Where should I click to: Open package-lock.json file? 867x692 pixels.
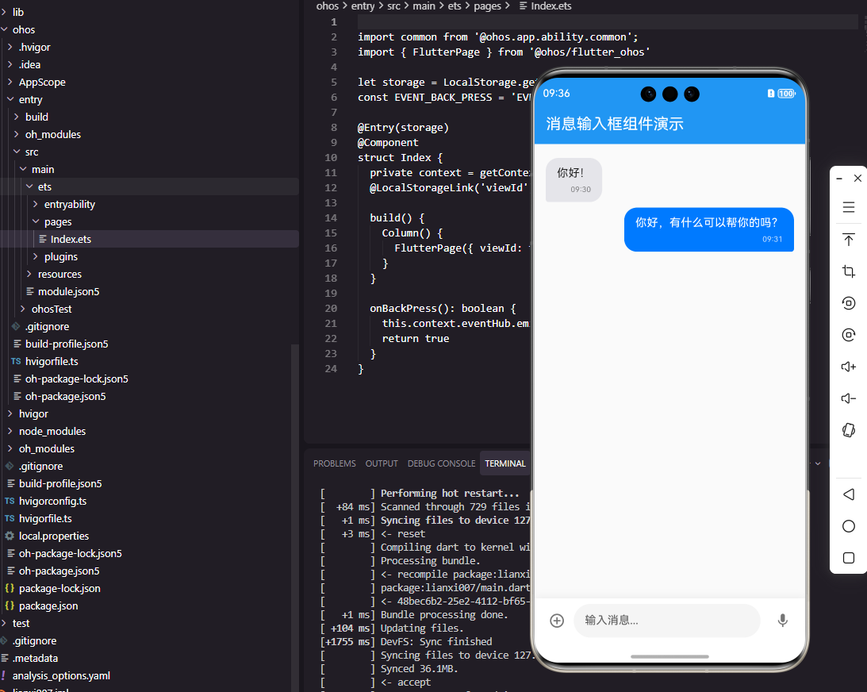(x=59, y=589)
